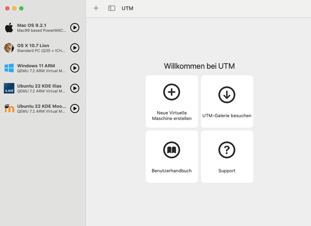Click the download arrow icon for UTM gallery

pos(227,95)
